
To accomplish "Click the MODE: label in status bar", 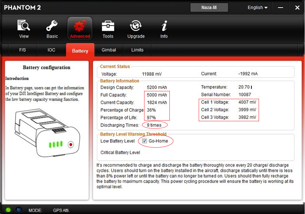I will point(35,210).
